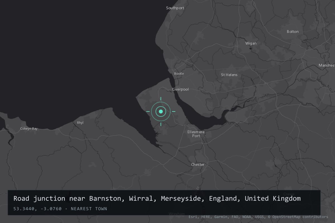The width and height of the screenshot is (335, 223).
Task: Select the Wrexham map label
Action: (x=177, y=214)
